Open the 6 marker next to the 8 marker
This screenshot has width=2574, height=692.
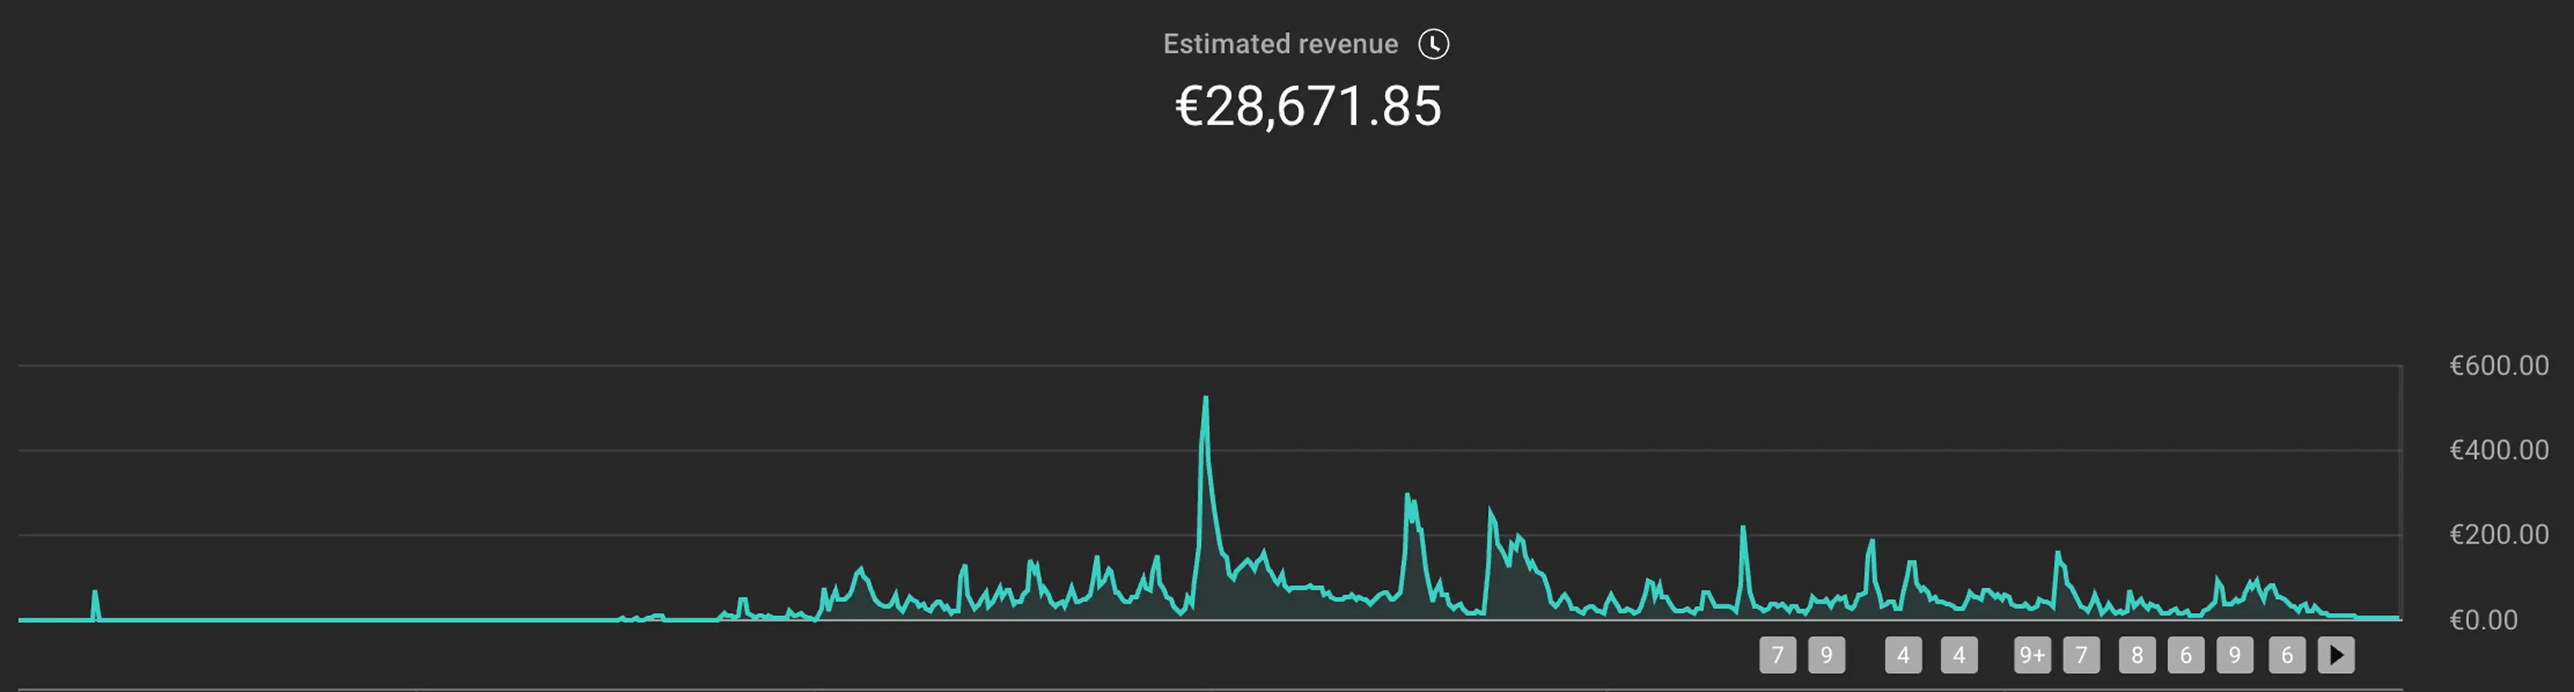[2186, 655]
